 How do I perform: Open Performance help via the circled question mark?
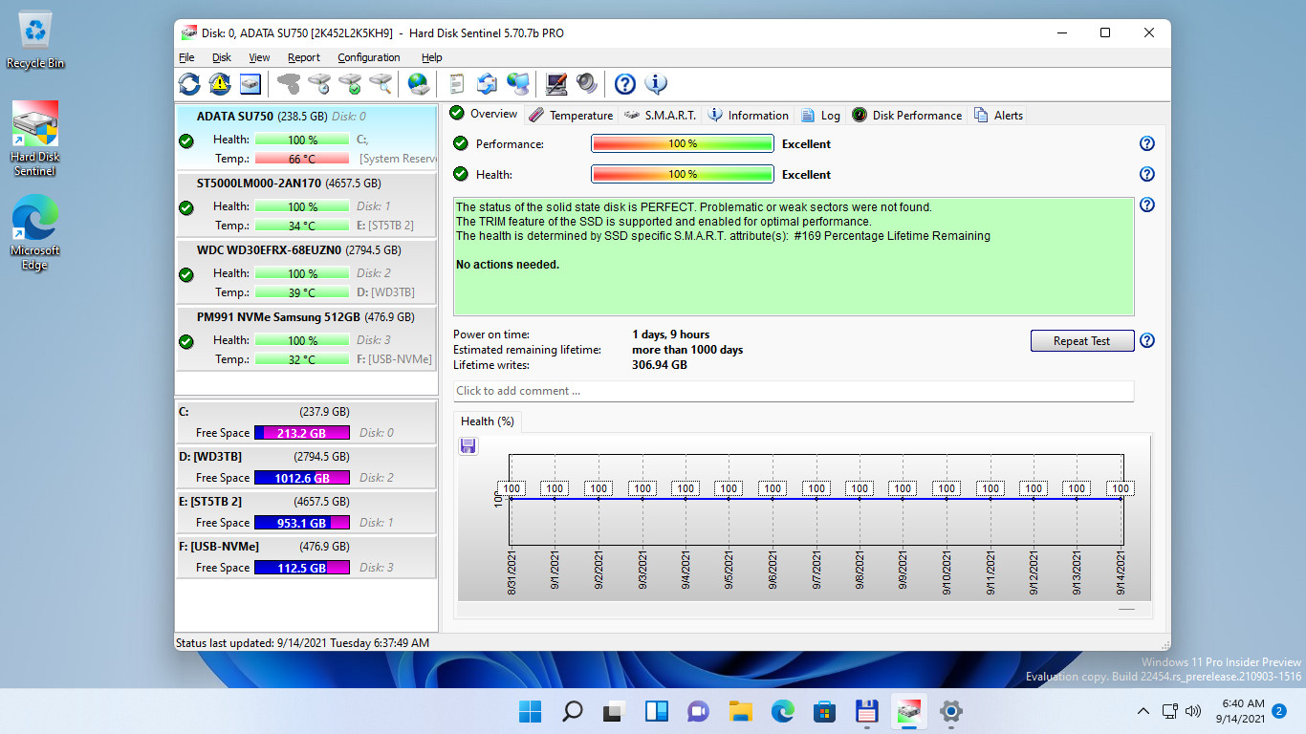(x=1147, y=142)
